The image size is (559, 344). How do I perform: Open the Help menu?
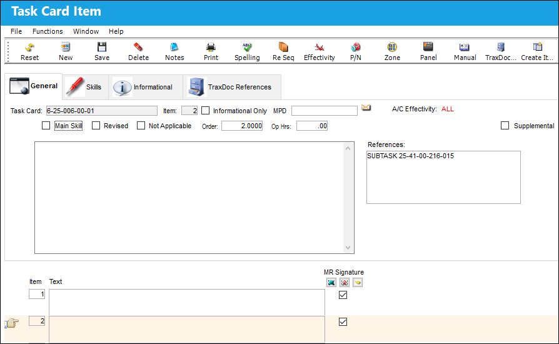(x=116, y=31)
